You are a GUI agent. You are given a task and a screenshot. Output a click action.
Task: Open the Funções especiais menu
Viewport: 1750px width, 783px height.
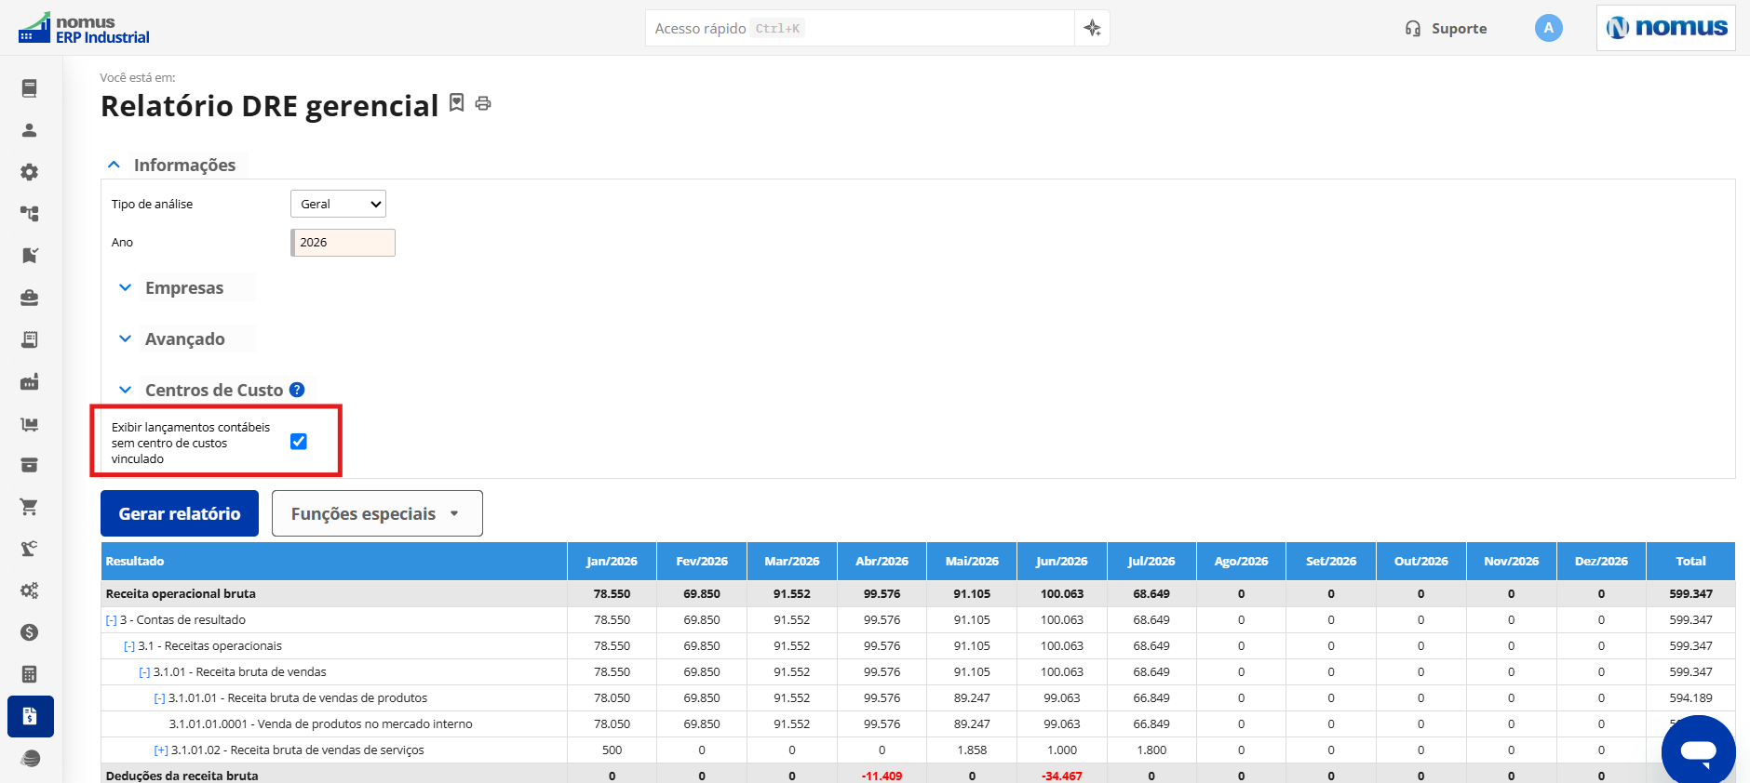tap(377, 513)
